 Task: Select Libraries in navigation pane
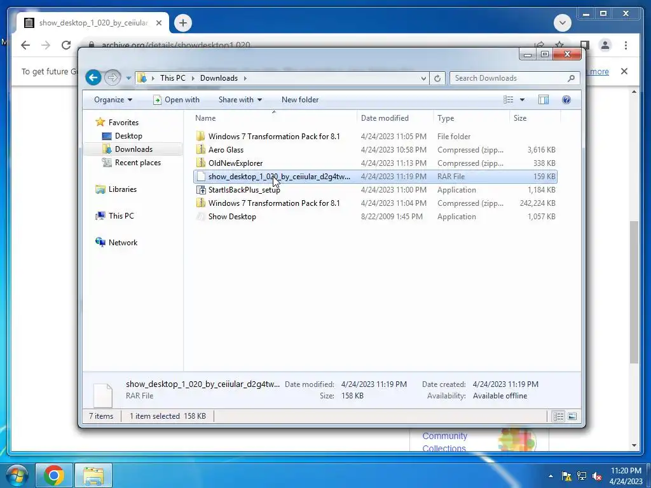[x=123, y=189]
